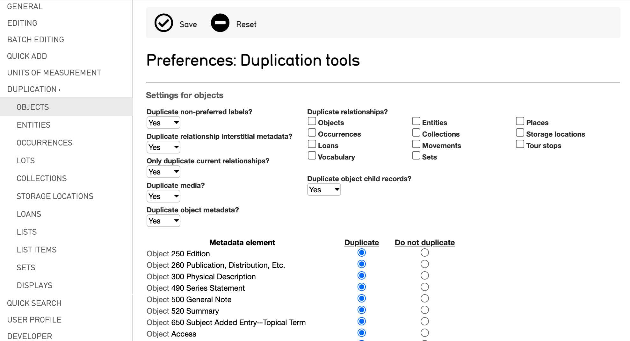Viewport: 630px width, 341px height.
Task: Open the Duplicate non-preferred labels dropdown
Action: coord(163,123)
